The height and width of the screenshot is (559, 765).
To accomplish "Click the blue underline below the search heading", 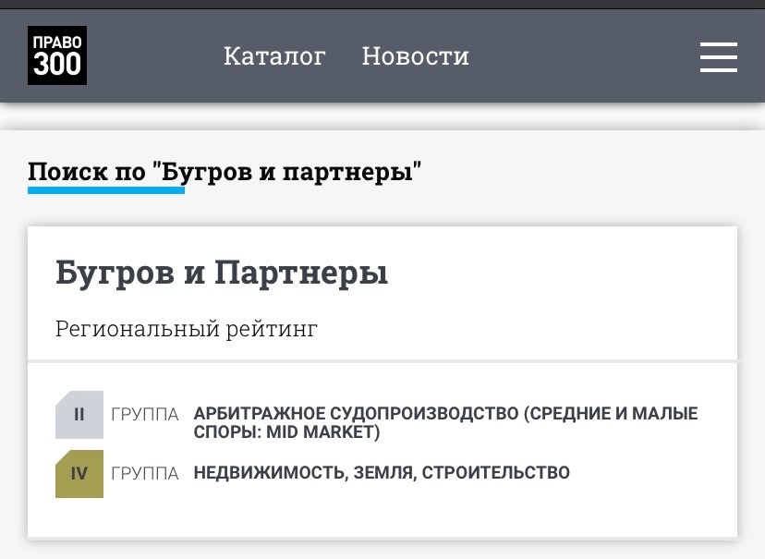I will pyautogui.click(x=106, y=190).
